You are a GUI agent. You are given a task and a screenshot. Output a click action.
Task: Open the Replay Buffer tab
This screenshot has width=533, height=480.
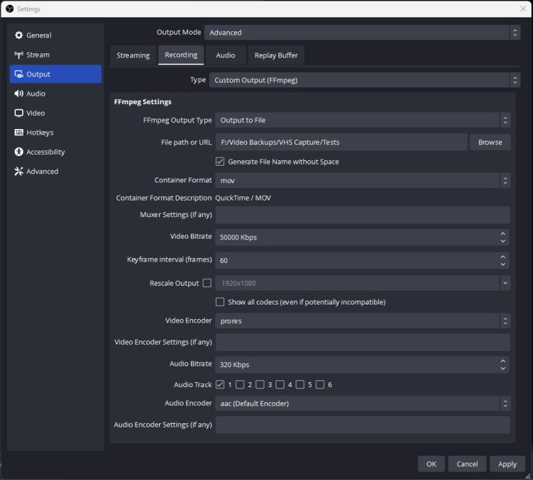pos(276,55)
